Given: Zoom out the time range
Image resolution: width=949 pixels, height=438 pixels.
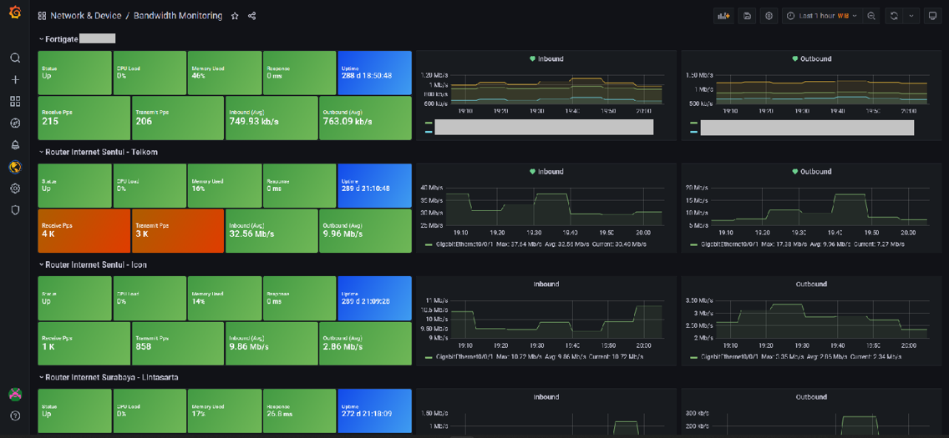Looking at the screenshot, I should [871, 17].
